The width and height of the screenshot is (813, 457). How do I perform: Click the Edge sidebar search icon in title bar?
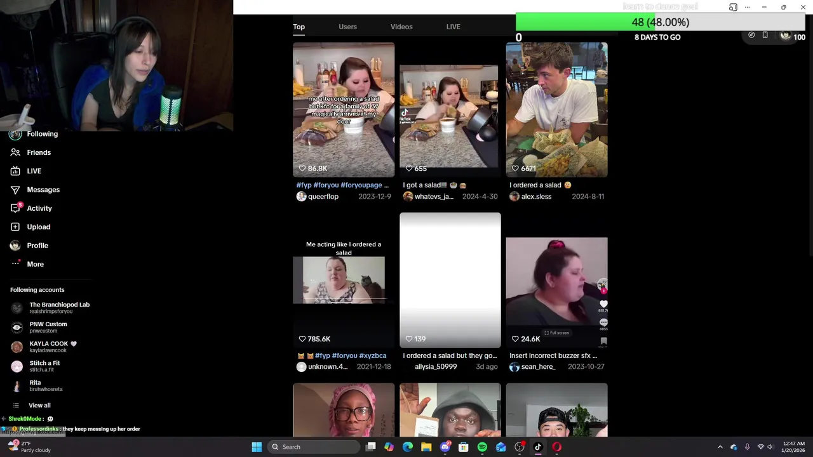pyautogui.click(x=733, y=7)
